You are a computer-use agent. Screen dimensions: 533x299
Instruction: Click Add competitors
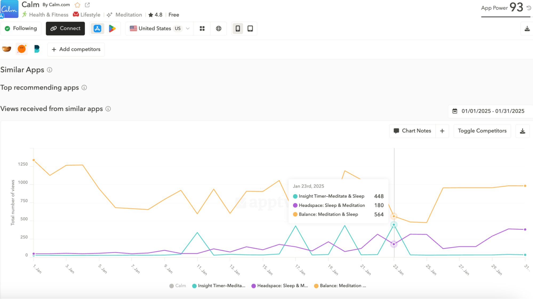click(x=76, y=50)
